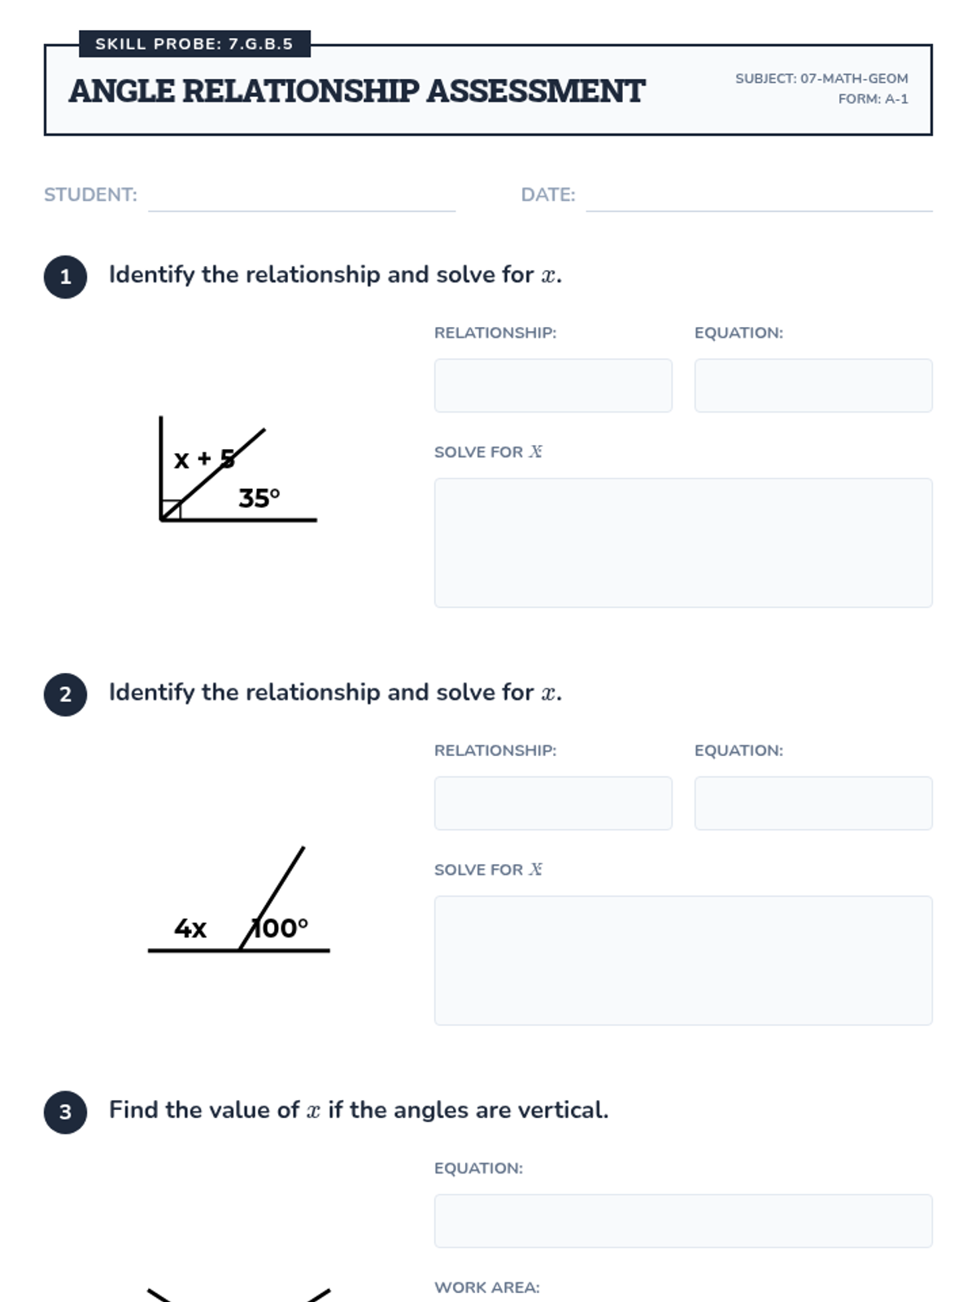The image size is (976, 1302).
Task: Click question 1 Relationship box
Action: click(553, 386)
